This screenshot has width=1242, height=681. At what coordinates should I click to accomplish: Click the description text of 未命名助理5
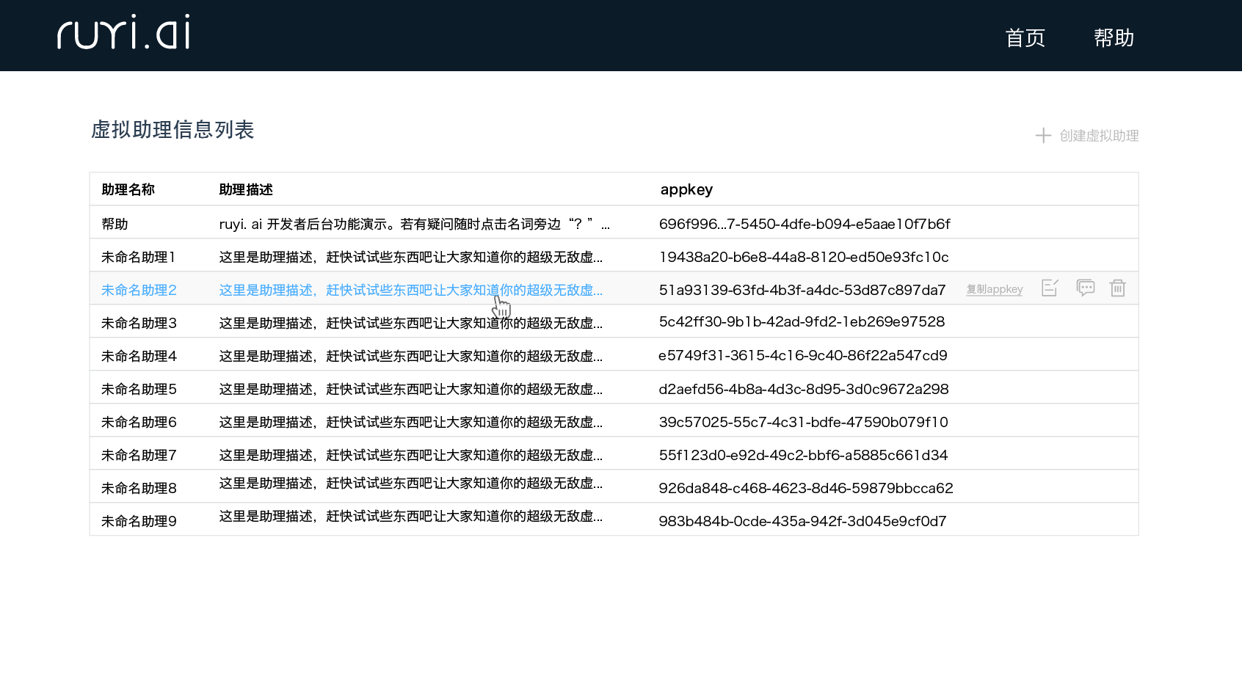tap(411, 389)
